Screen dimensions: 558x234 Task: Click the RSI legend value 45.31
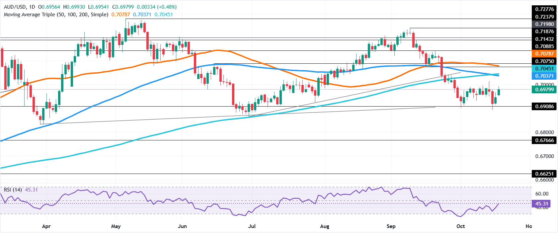(32, 190)
